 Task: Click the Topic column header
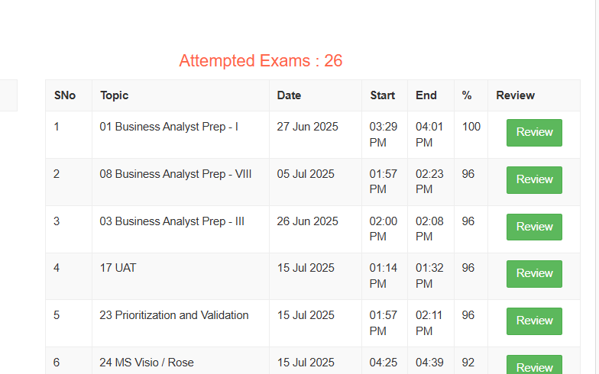tap(114, 95)
